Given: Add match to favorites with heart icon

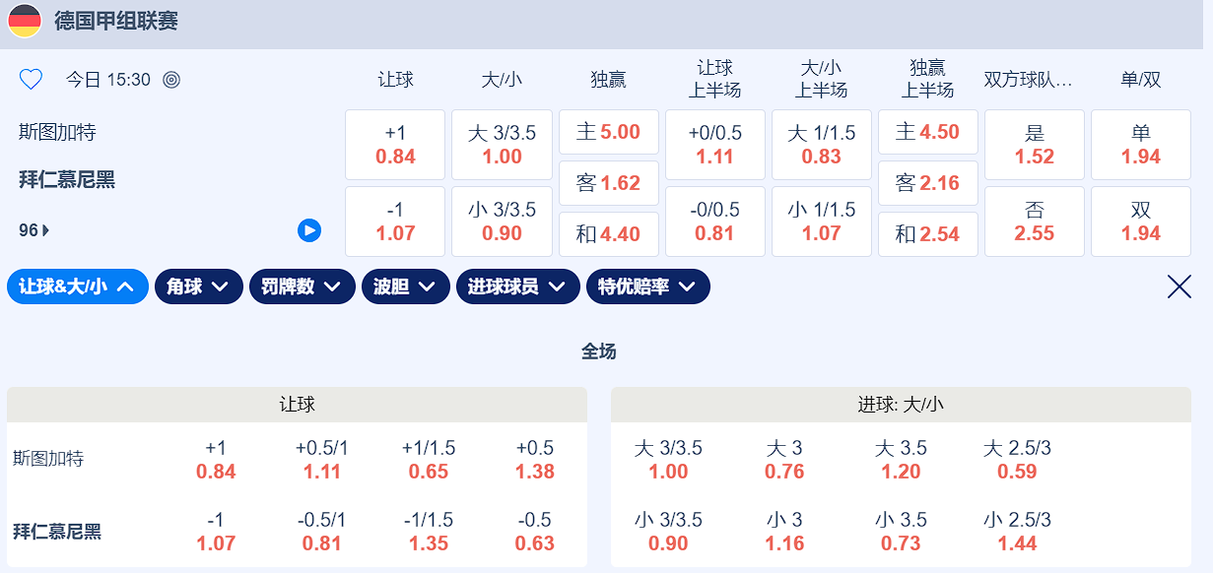Looking at the screenshot, I should [x=31, y=80].
